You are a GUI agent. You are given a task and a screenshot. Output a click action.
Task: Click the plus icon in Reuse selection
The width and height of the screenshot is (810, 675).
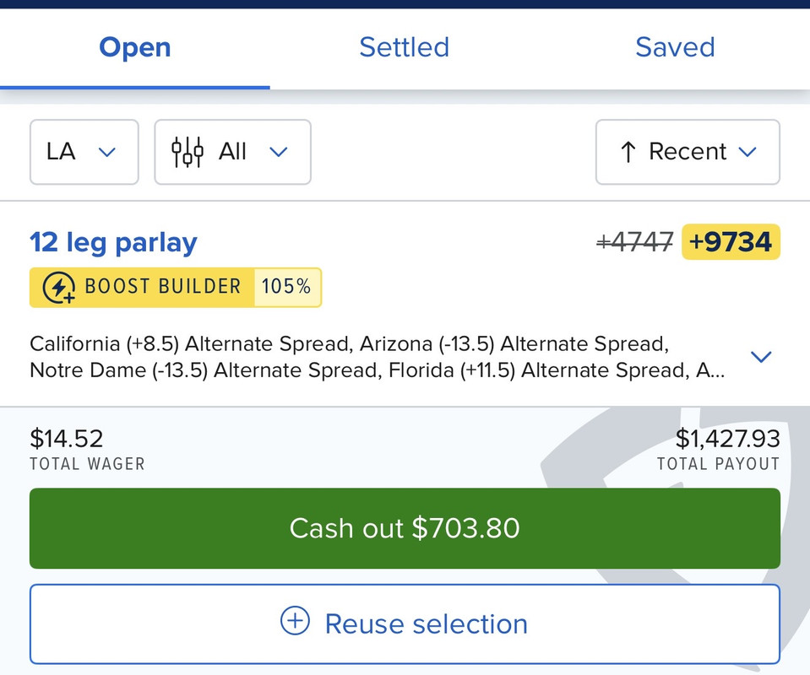click(x=295, y=623)
